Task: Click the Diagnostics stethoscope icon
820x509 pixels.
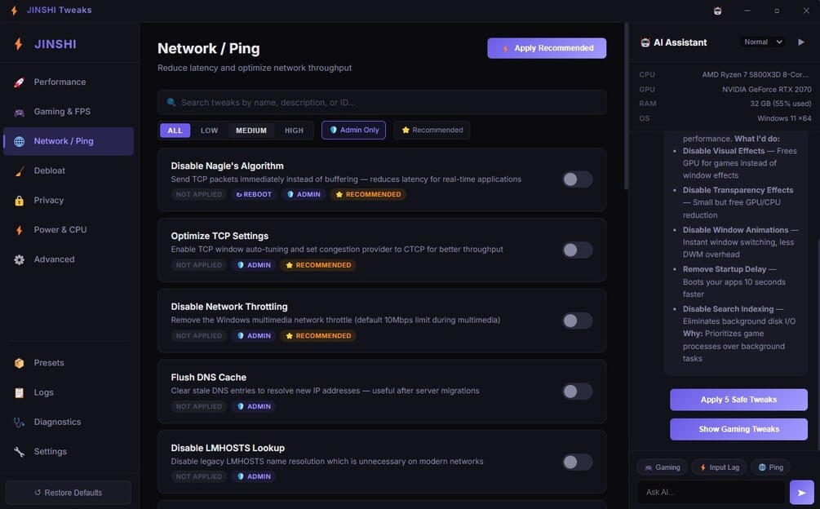Action: (x=19, y=423)
